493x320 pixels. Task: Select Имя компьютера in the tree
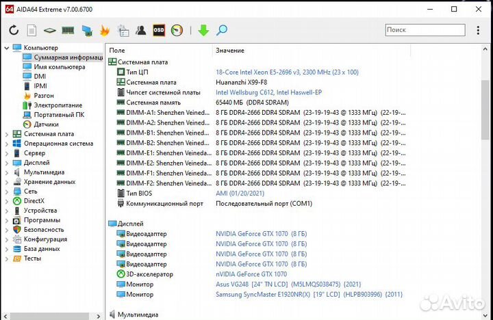60,67
